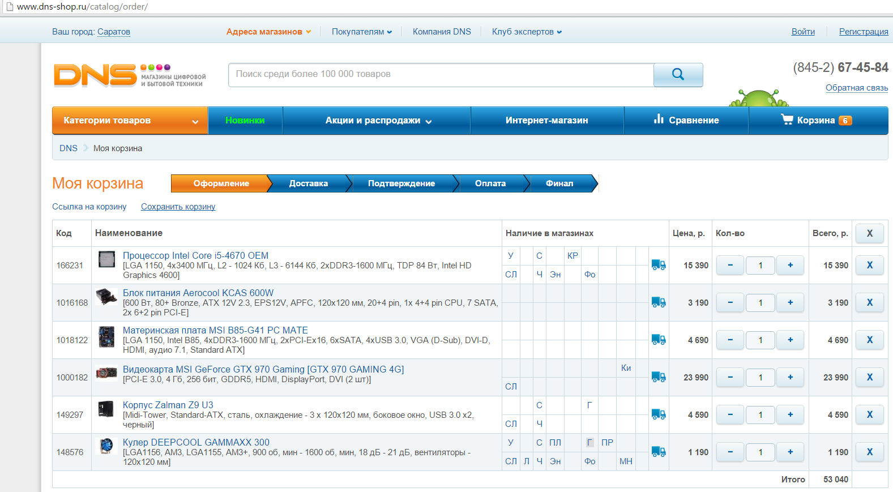Open Кулер DEEPCOOL GAMMAXX 300 link
Screen dimensions: 893x492
[x=196, y=443]
